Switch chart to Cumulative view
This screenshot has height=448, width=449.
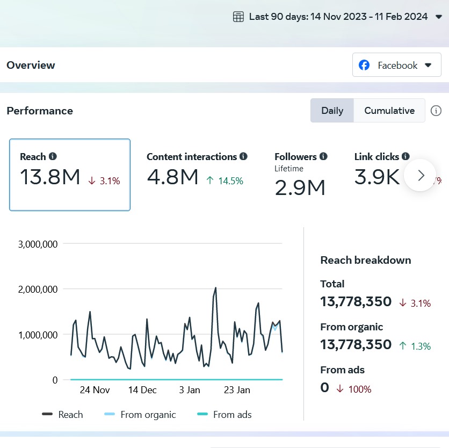389,111
